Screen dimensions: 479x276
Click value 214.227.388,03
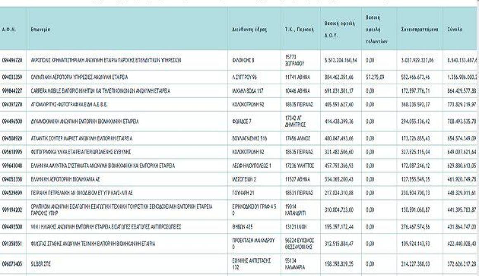[415, 264]
